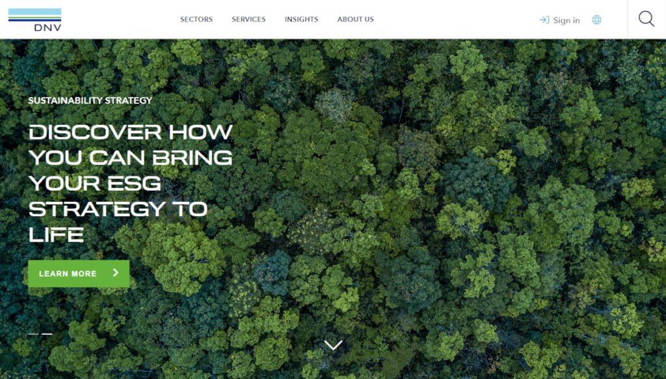The image size is (666, 379).
Task: Open the search magnifier icon
Action: click(x=646, y=19)
